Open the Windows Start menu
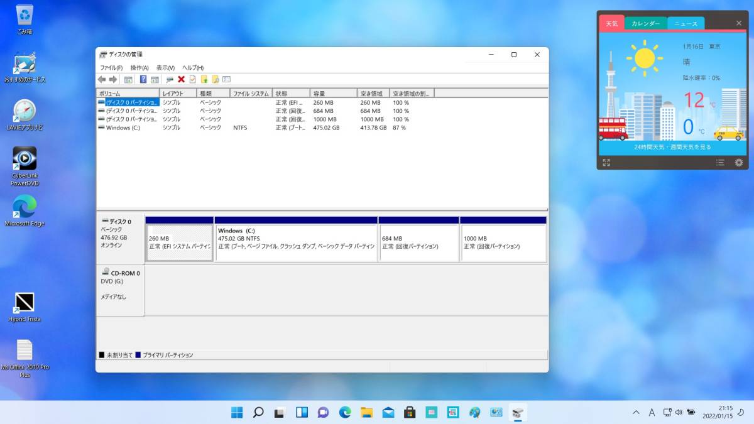The height and width of the screenshot is (424, 754). (x=237, y=412)
